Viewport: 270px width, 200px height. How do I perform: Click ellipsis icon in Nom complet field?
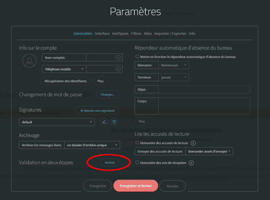pyautogui.click(x=118, y=58)
